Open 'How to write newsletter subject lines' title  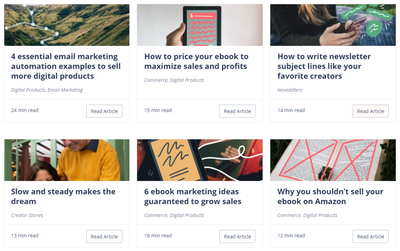click(324, 66)
